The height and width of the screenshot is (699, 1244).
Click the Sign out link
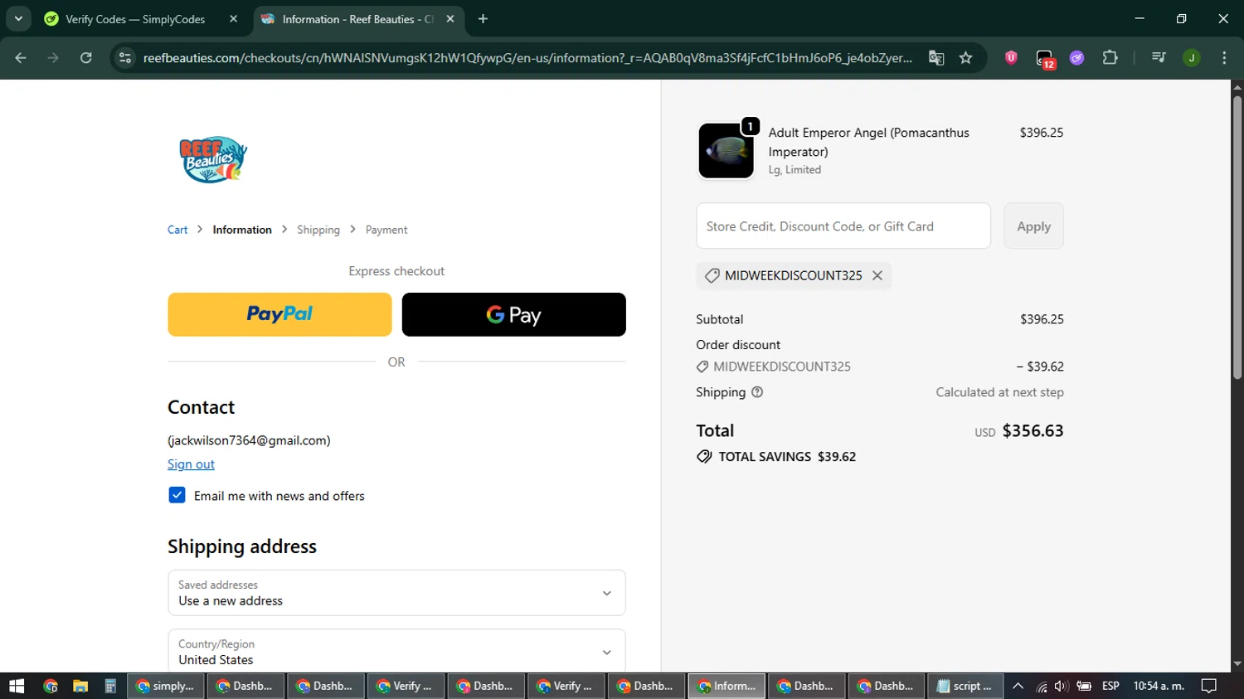[191, 464]
